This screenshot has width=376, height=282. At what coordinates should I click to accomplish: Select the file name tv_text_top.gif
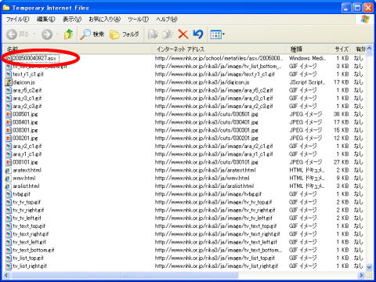[29, 226]
